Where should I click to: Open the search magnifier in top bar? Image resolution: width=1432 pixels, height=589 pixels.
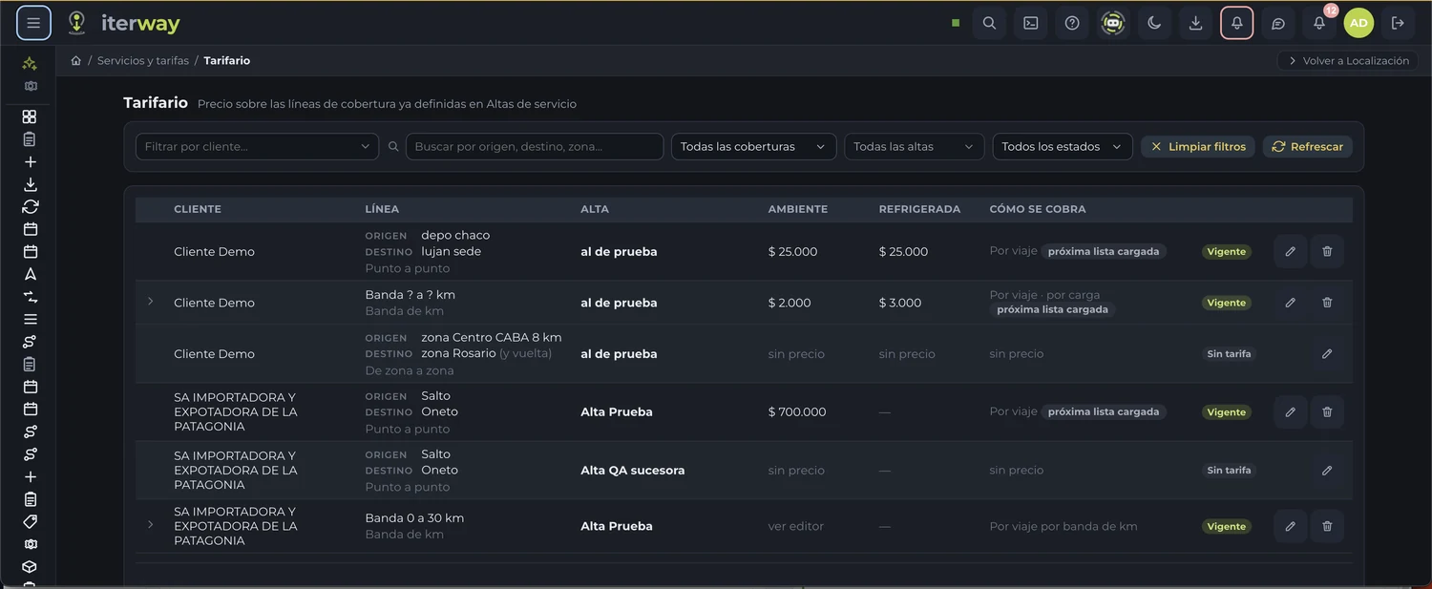click(989, 23)
